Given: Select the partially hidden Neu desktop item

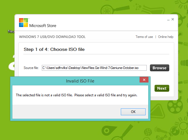Looking at the screenshot, I should click(11, 31).
